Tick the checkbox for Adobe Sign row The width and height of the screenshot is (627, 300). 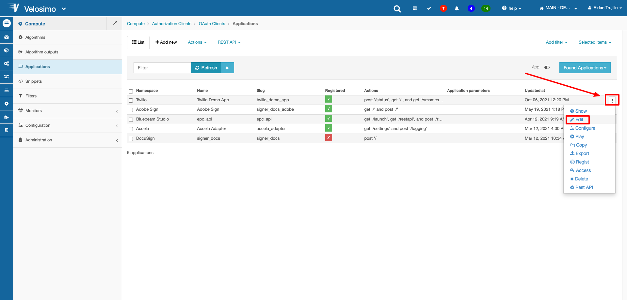[131, 110]
